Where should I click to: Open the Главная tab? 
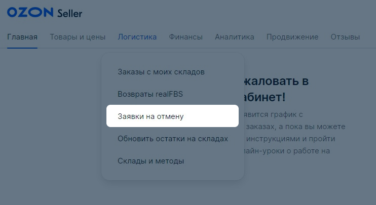click(22, 37)
